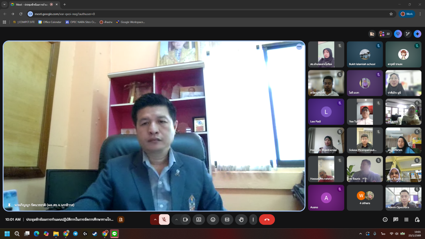Open the emoji reactions button

tap(213, 219)
